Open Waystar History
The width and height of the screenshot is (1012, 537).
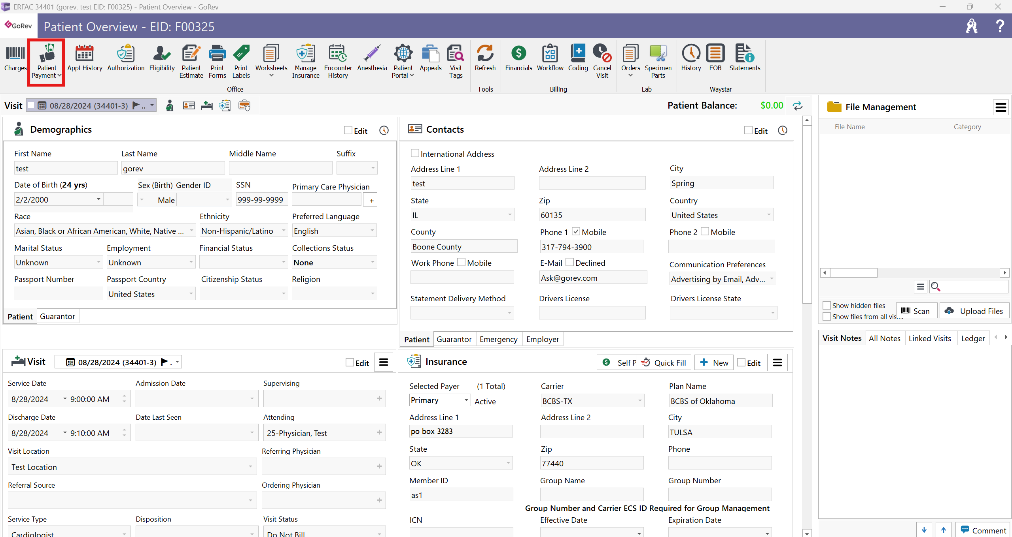pos(691,58)
